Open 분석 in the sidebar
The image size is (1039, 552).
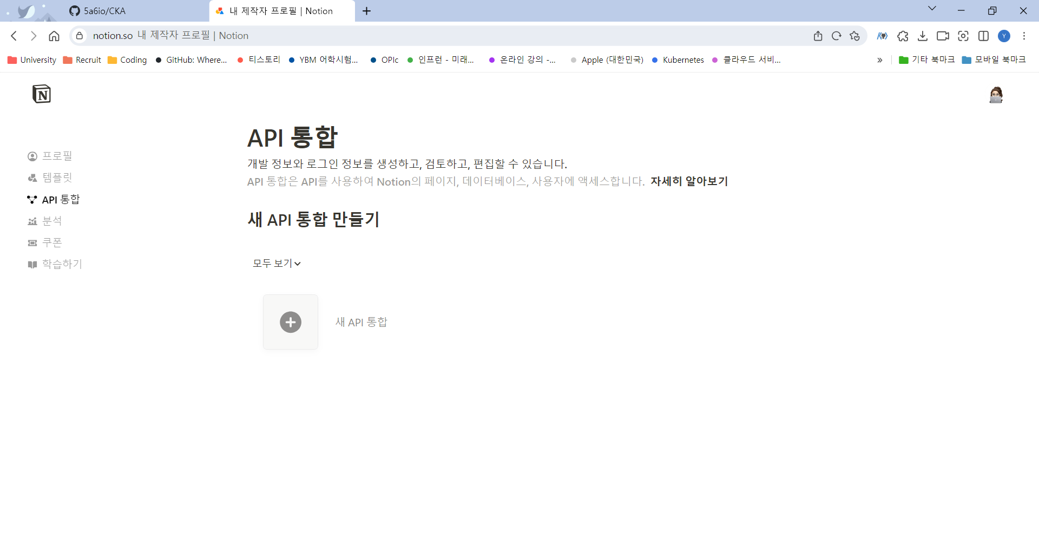tap(44, 221)
